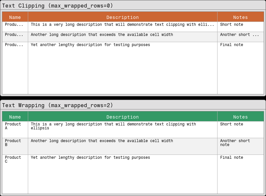Select the truncated 'Produ...' cell in first clipping row
266x196 pixels.
tap(15, 24)
